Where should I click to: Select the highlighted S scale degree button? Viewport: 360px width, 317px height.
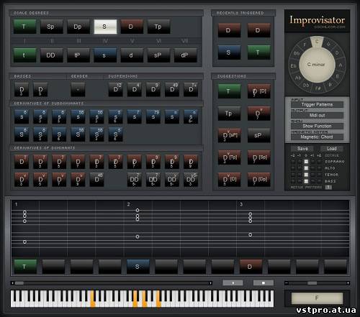(105, 27)
